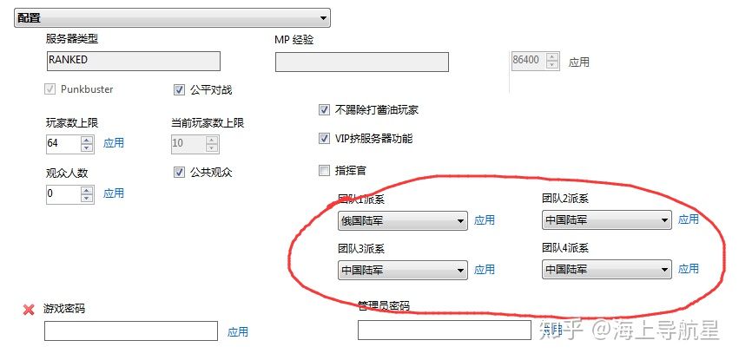Screen dimensions: 739x360
Task: Click the red X icon beside 游戏密码
Action: tap(29, 309)
